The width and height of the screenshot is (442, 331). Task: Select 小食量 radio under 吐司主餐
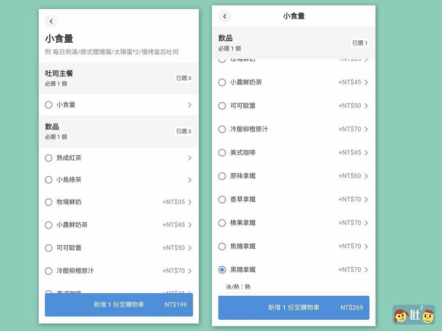click(49, 105)
